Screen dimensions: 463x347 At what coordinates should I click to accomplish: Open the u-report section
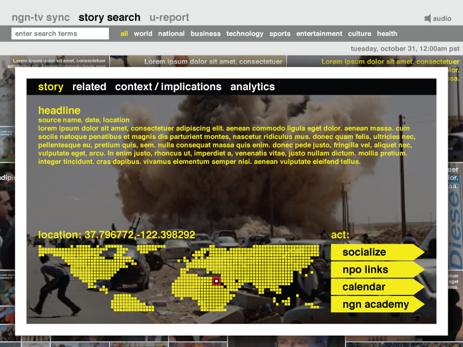coord(169,18)
